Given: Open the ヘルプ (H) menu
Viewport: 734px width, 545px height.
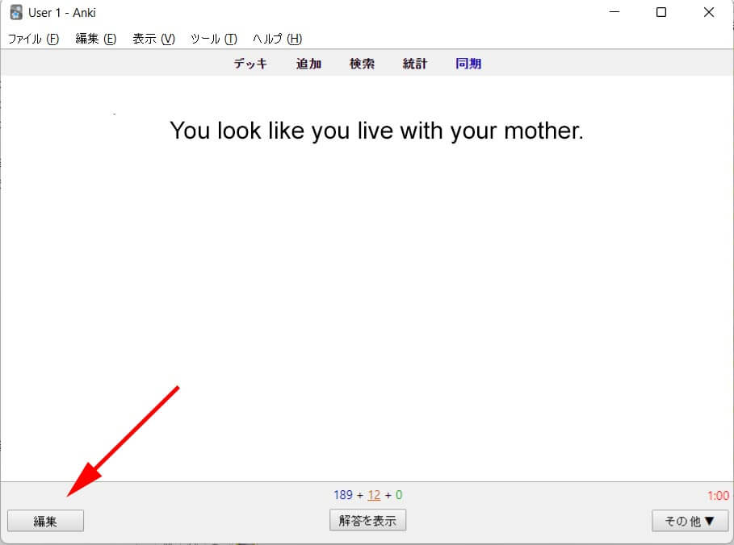Looking at the screenshot, I should tap(277, 39).
